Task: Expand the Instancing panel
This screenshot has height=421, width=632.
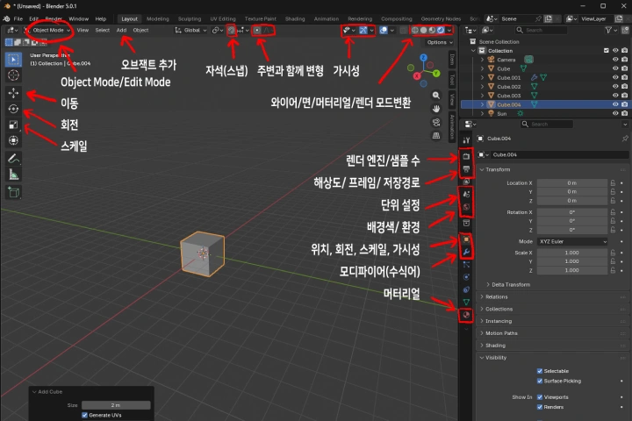Action: click(499, 321)
